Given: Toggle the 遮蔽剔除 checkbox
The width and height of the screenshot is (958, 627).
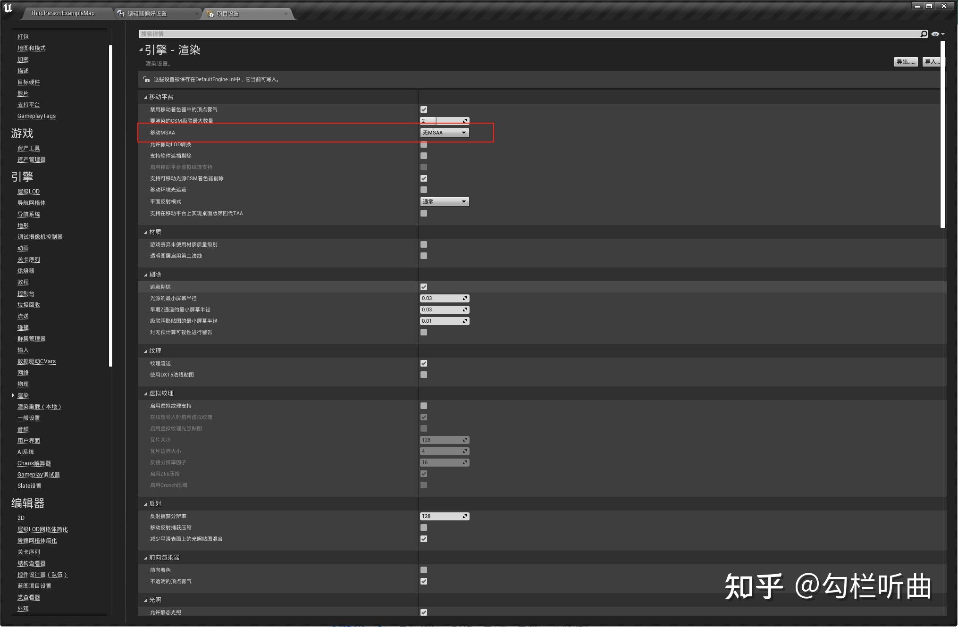Looking at the screenshot, I should pos(424,286).
